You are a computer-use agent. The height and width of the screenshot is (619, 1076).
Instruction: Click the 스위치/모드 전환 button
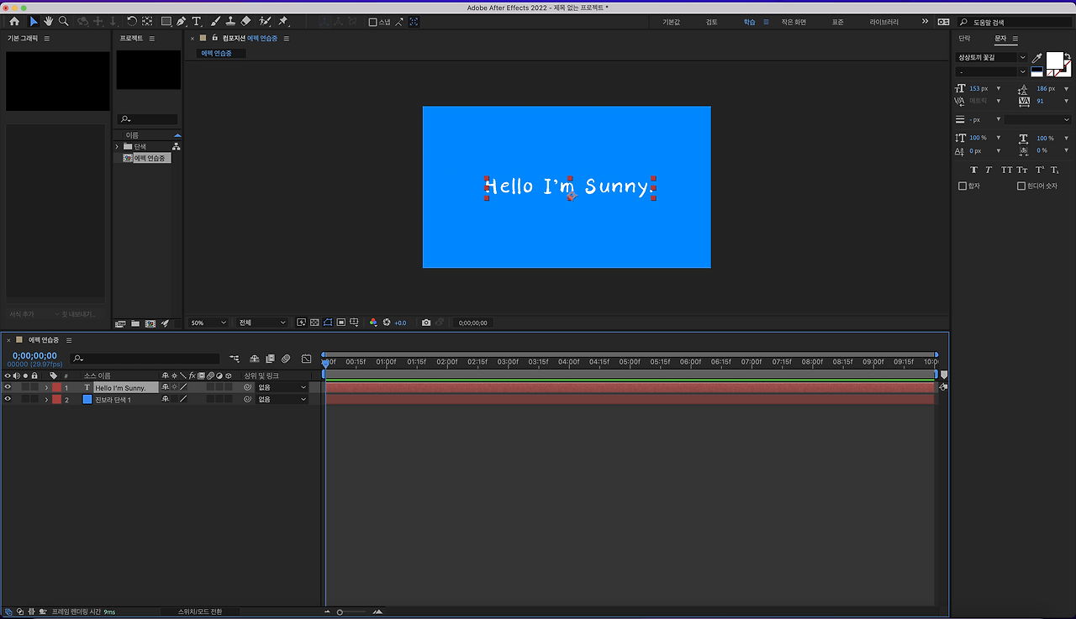point(202,611)
